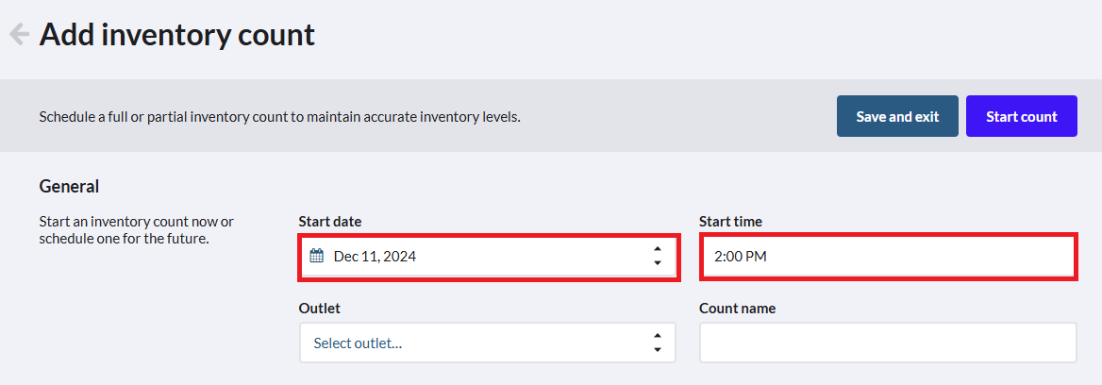Click the General section description text
1102x385 pixels.
pos(137,230)
